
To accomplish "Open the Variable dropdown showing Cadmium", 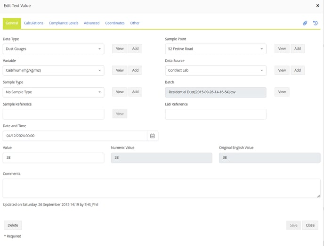I will click(53, 70).
